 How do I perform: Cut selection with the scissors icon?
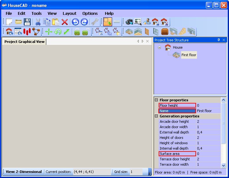tap(38, 22)
